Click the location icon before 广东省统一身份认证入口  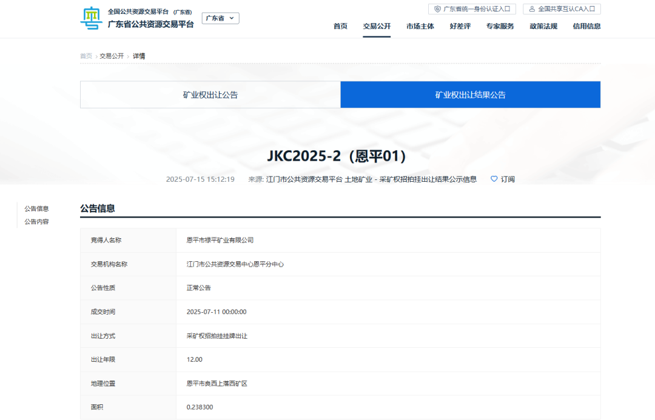437,8
